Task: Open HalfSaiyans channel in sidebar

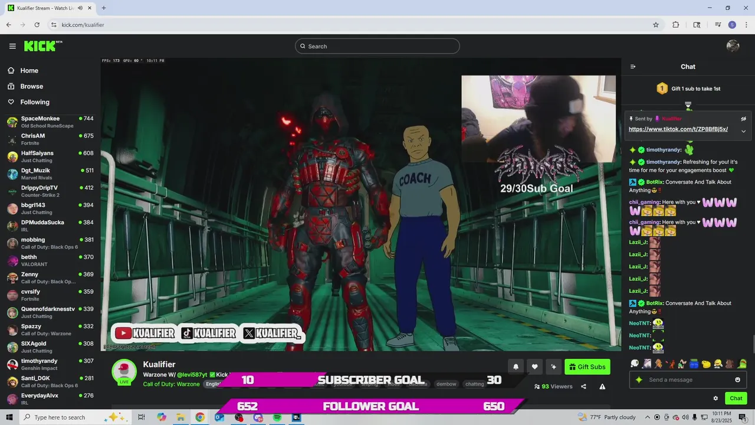Action: pyautogui.click(x=50, y=156)
